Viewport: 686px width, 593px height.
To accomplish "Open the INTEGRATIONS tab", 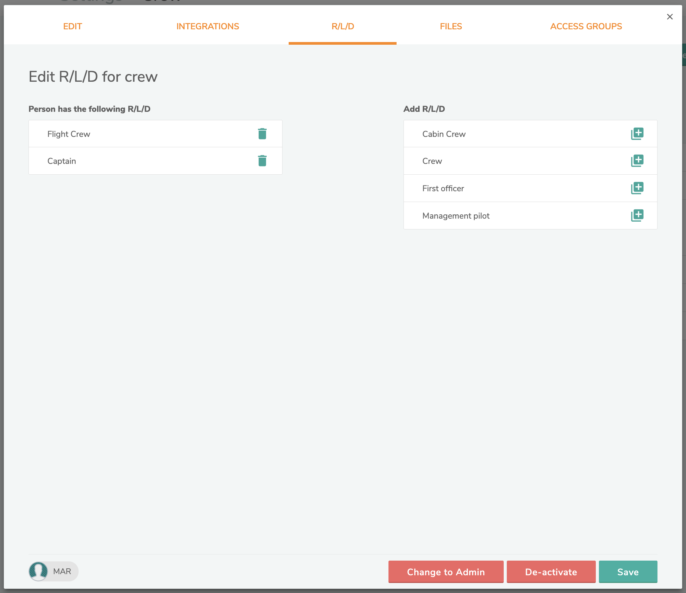I will tap(208, 26).
